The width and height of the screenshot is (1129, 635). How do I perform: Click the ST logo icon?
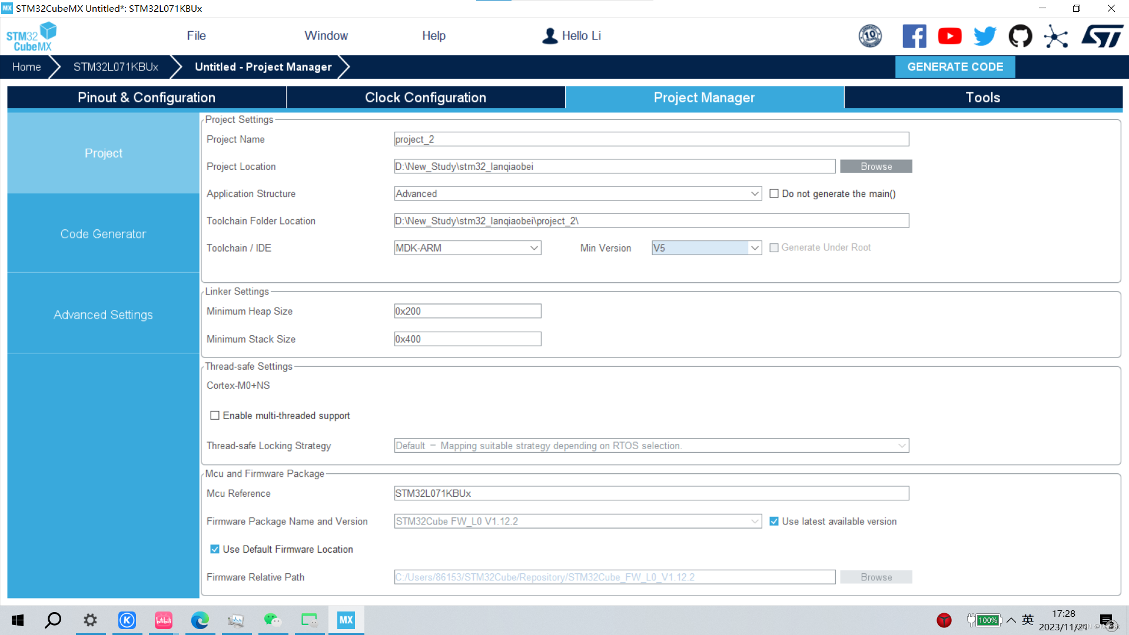(x=1103, y=36)
